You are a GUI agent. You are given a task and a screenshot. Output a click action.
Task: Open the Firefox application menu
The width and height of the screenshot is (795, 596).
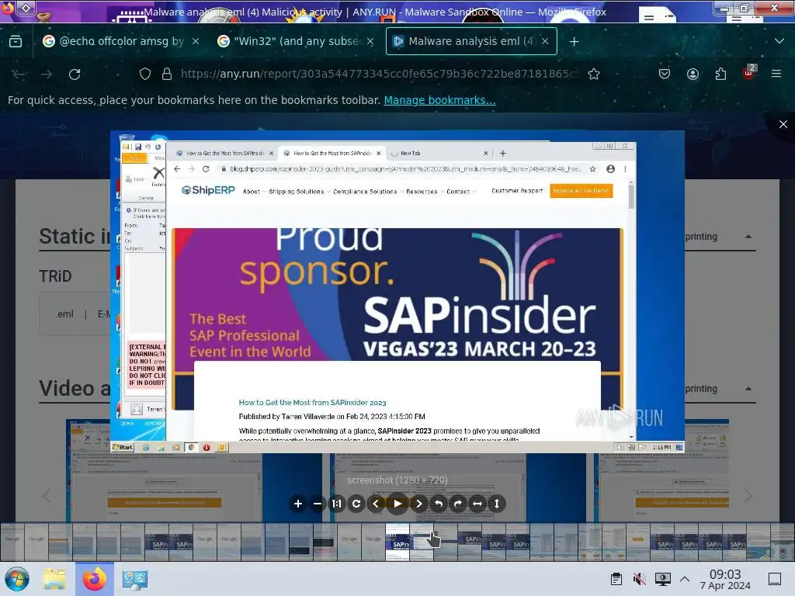[776, 74]
